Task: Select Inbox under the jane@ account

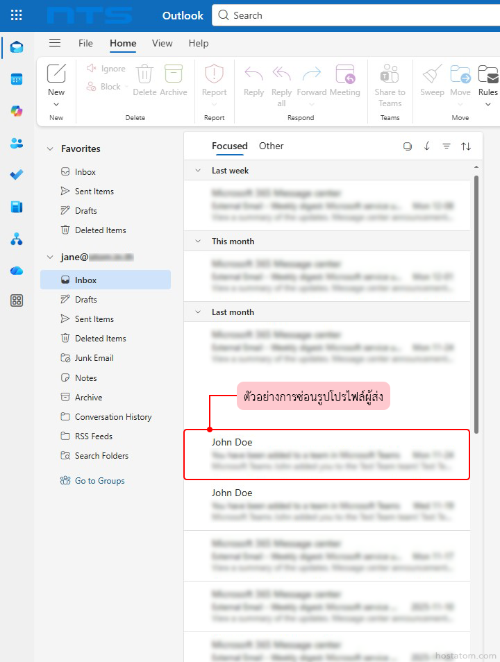Action: (x=106, y=280)
